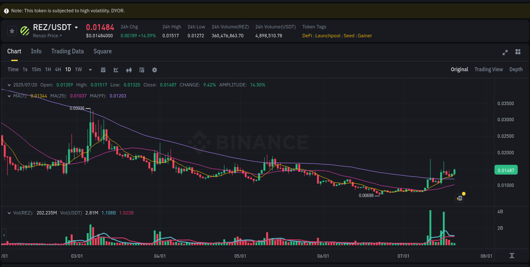The image size is (530, 267).
Task: Switch to the Trading Data tab
Action: [67, 51]
